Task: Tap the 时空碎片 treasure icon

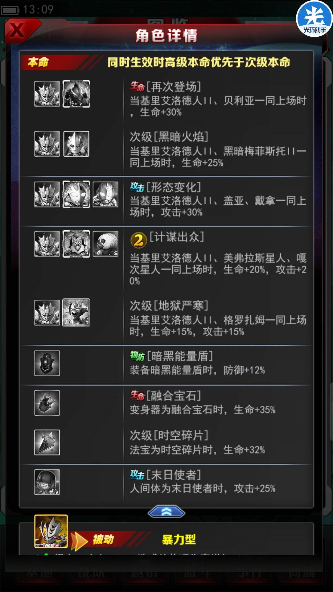Action: coord(47,442)
